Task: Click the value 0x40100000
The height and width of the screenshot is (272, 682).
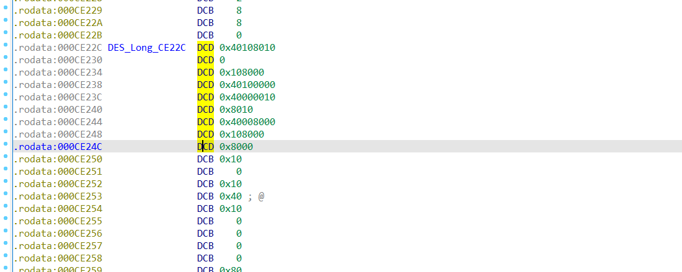Action: [x=247, y=85]
